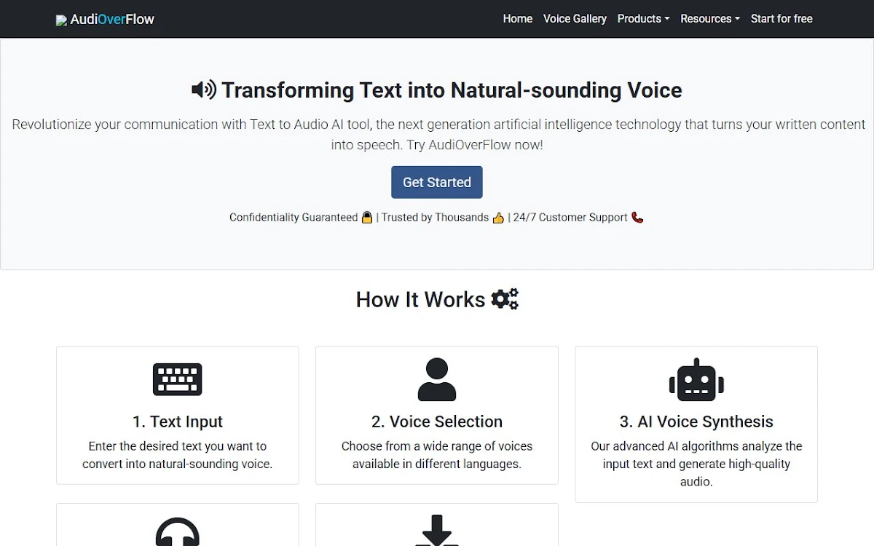Click the lock icon after Confidentiality Guaranteed
The height and width of the screenshot is (546, 874).
pos(367,217)
